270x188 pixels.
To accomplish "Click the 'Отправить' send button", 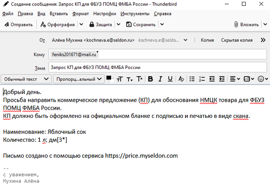I will tap(19, 25).
